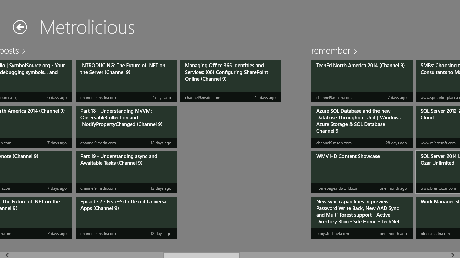Click '28 days ago' timestamp

(396, 143)
